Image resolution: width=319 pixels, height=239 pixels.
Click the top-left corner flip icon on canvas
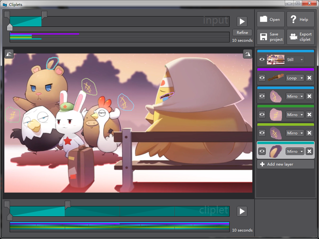pos(9,54)
